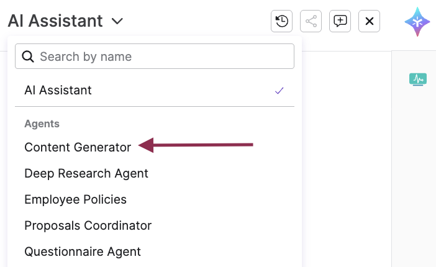436x267 pixels.
Task: Start a new chat with plus bubble icon
Action: pyautogui.click(x=340, y=21)
